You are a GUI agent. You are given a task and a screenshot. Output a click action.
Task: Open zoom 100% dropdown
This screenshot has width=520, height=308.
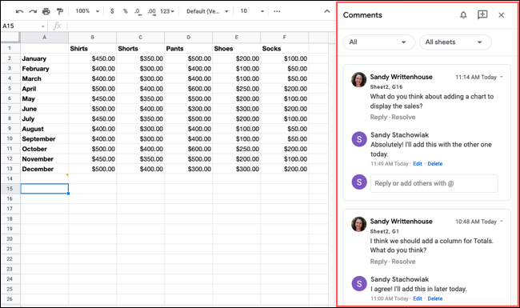tap(87, 11)
